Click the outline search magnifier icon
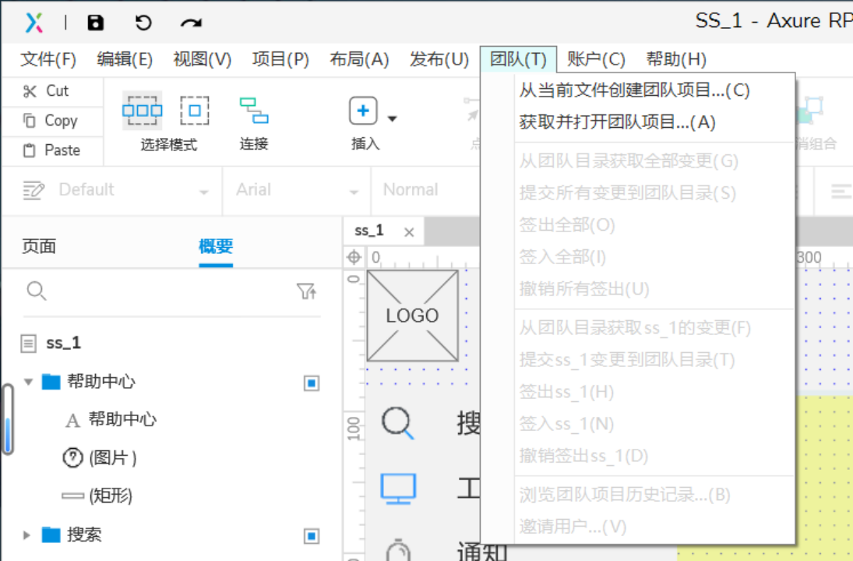 coord(37,291)
